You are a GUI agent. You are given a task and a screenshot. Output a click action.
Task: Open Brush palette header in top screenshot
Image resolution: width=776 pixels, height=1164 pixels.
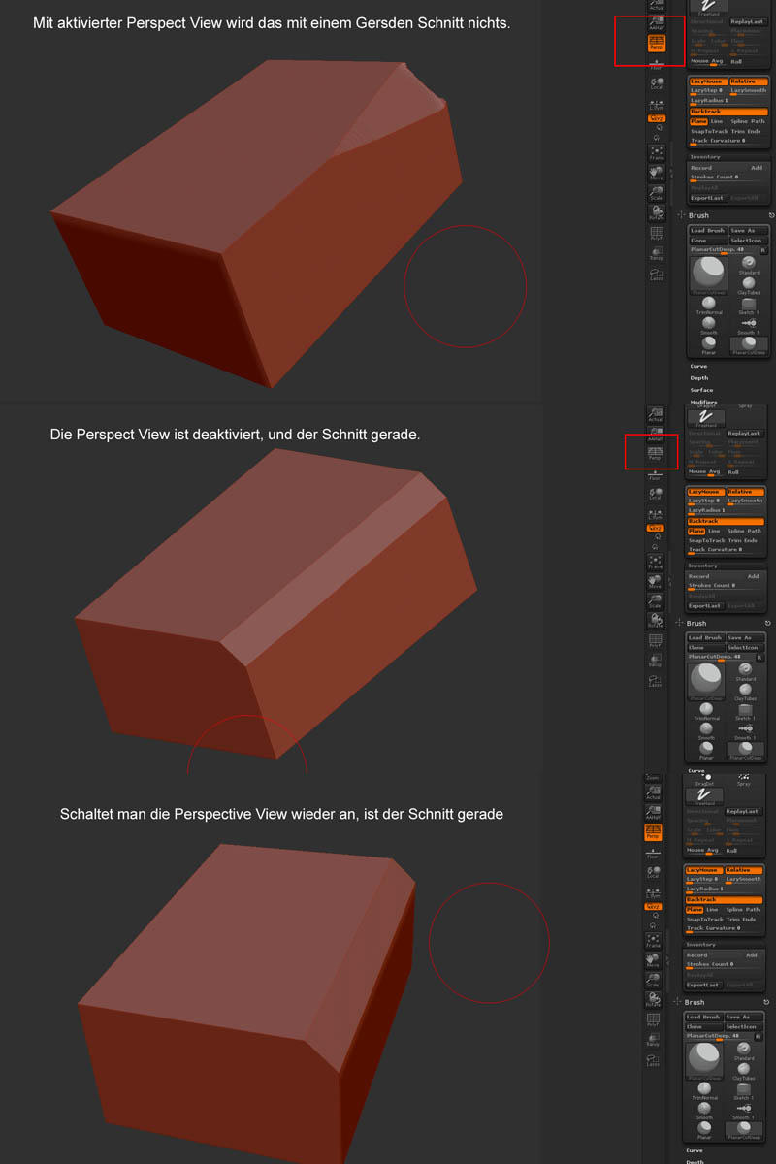pos(698,215)
